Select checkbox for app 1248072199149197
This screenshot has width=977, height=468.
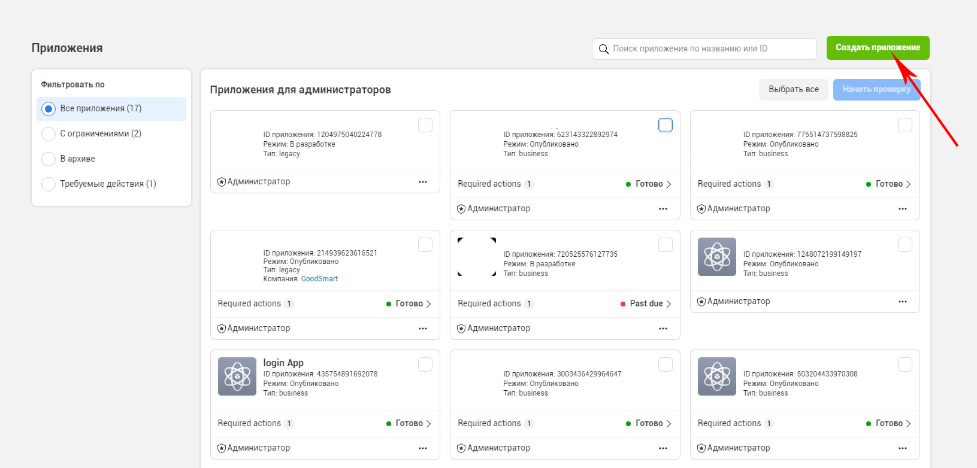click(905, 245)
